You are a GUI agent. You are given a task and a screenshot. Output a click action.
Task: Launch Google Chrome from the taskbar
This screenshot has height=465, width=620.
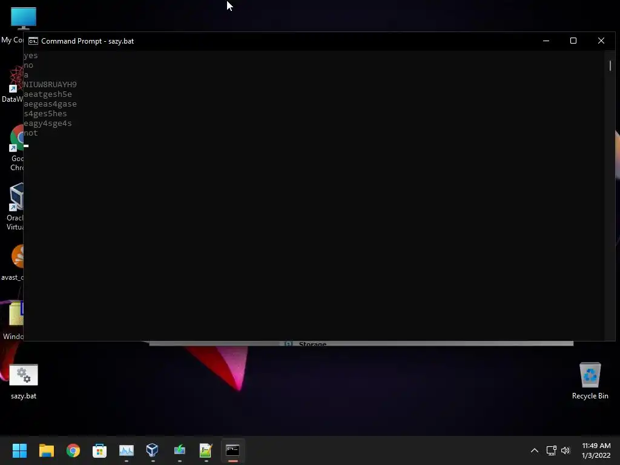coord(73,450)
